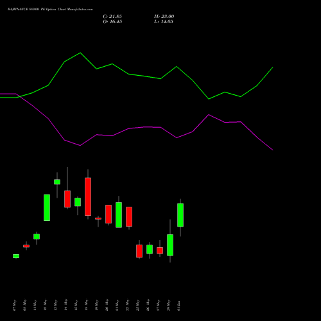Screen dimensions: 321x321
Task: Click the small red candle above 08 May
Action: (26, 246)
